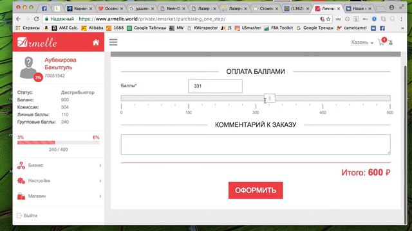412x231 pixels.
Task: Click the Дистрибьютор status value
Action: pyautogui.click(x=77, y=92)
